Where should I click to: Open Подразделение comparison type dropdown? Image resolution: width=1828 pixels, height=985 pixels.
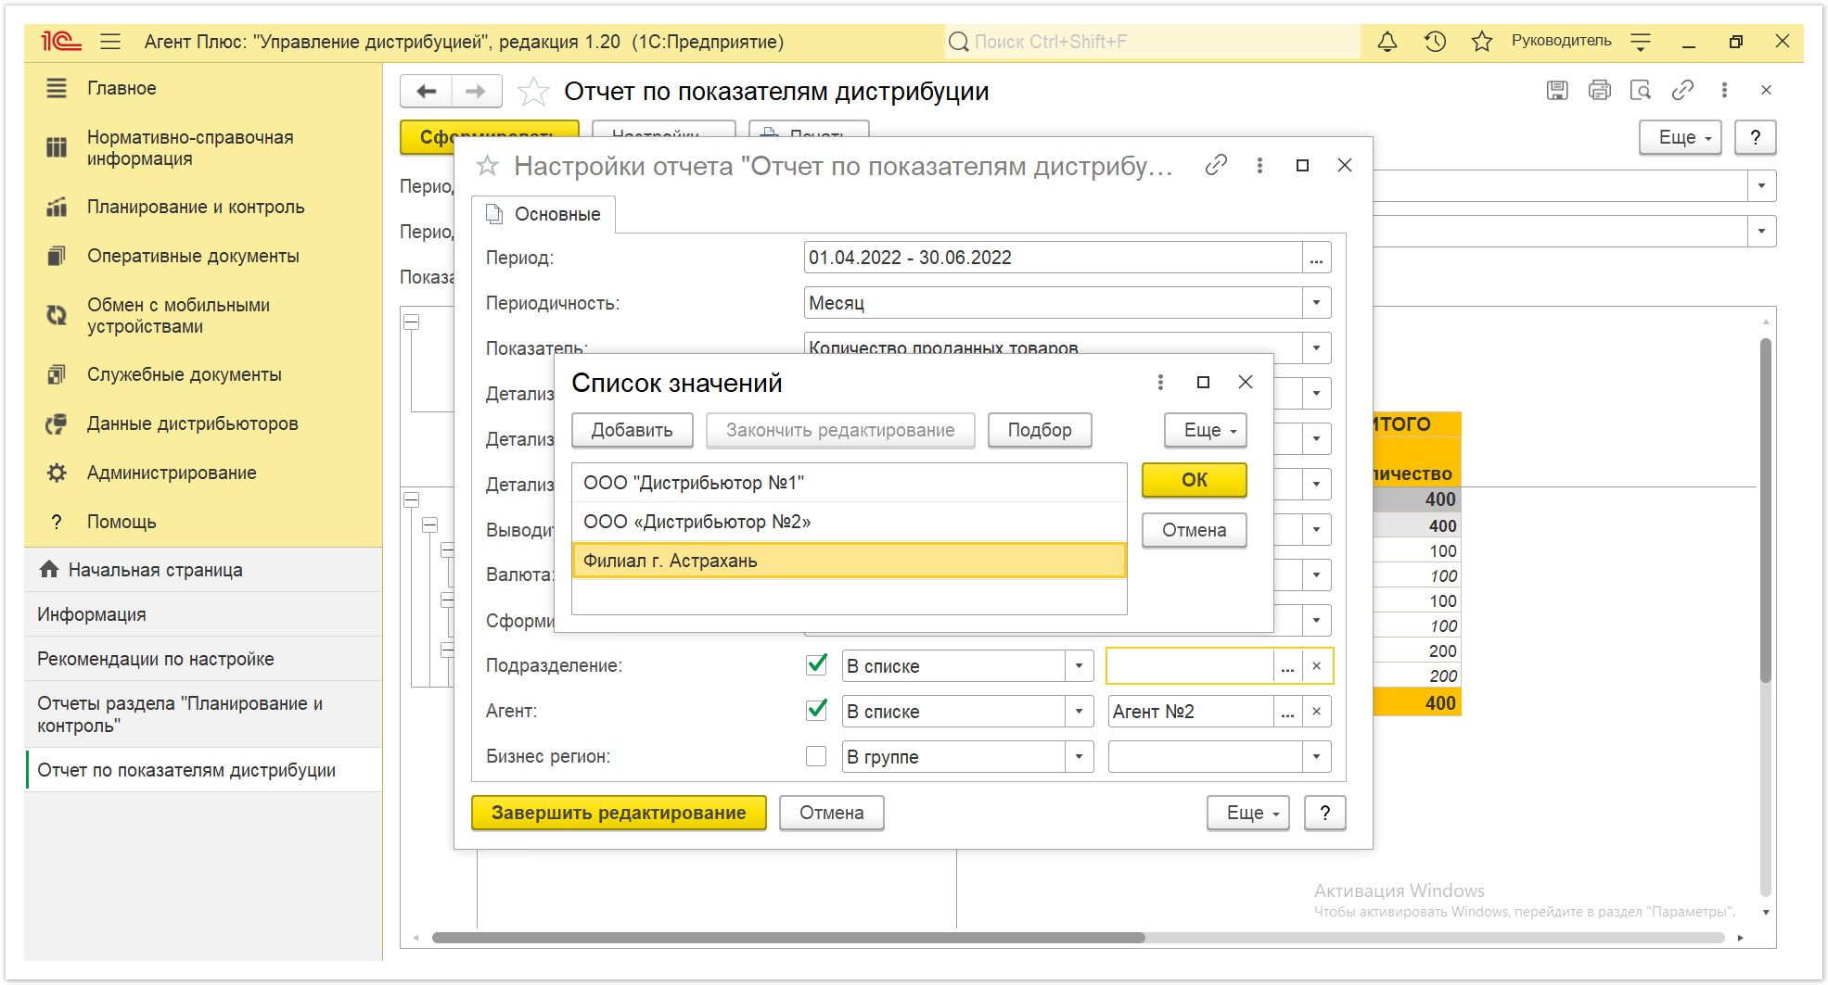(1079, 665)
